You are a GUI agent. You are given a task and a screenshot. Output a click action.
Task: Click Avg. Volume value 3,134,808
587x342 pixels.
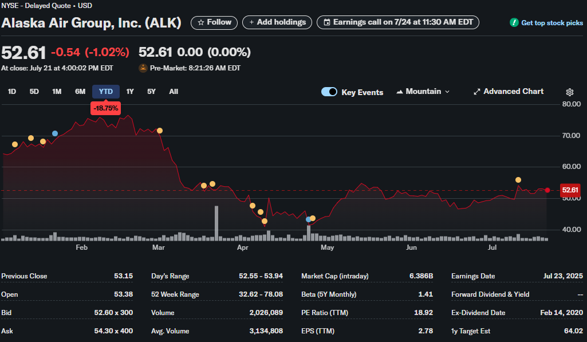tap(266, 331)
